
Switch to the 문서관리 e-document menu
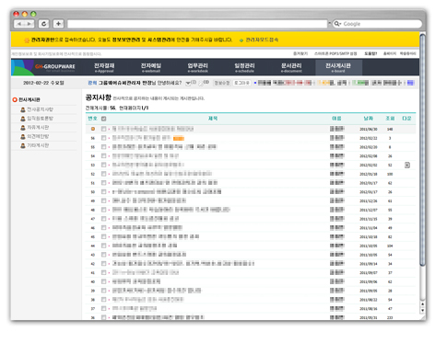pos(291,68)
